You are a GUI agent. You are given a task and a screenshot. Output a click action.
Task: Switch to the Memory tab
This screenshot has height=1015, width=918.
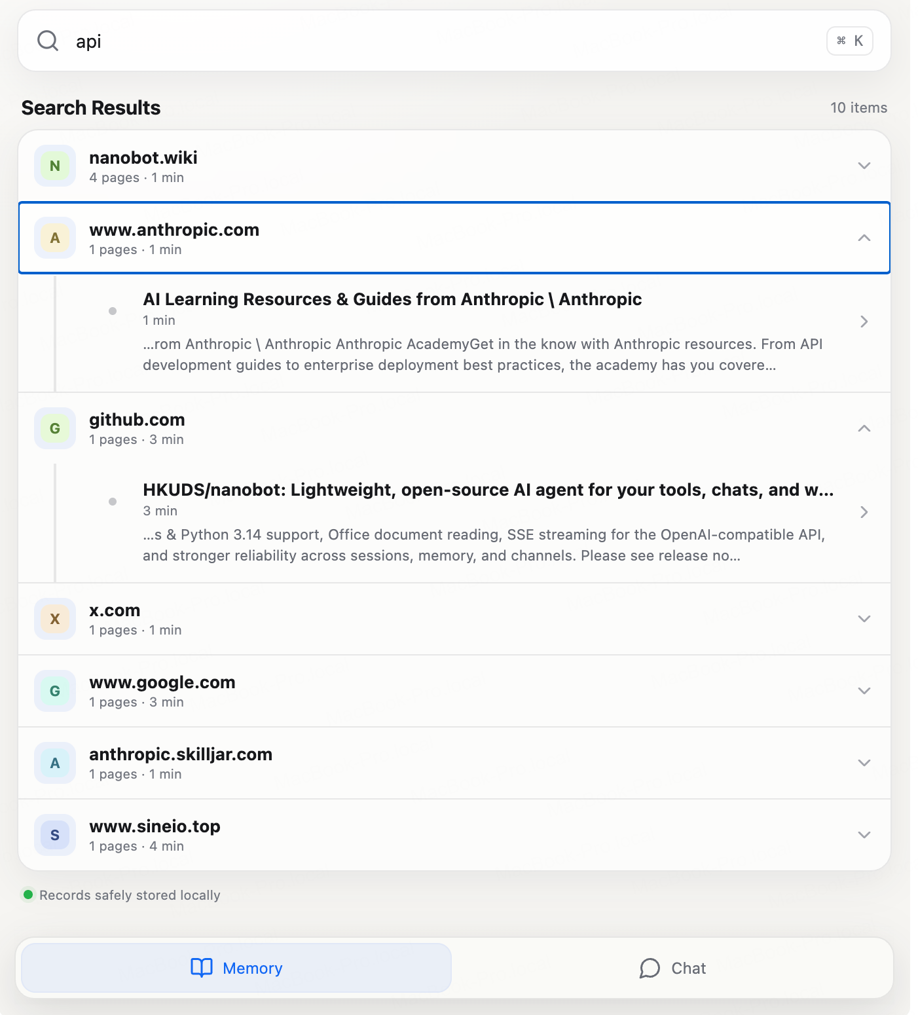[236, 968]
